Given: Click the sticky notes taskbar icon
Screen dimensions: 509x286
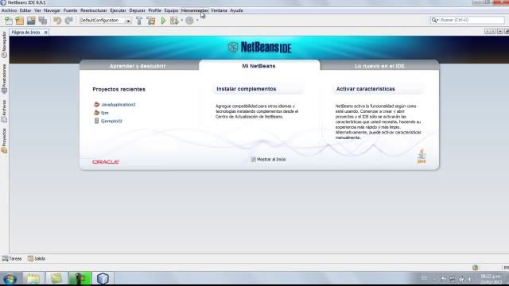Looking at the screenshot, I should [x=56, y=279].
